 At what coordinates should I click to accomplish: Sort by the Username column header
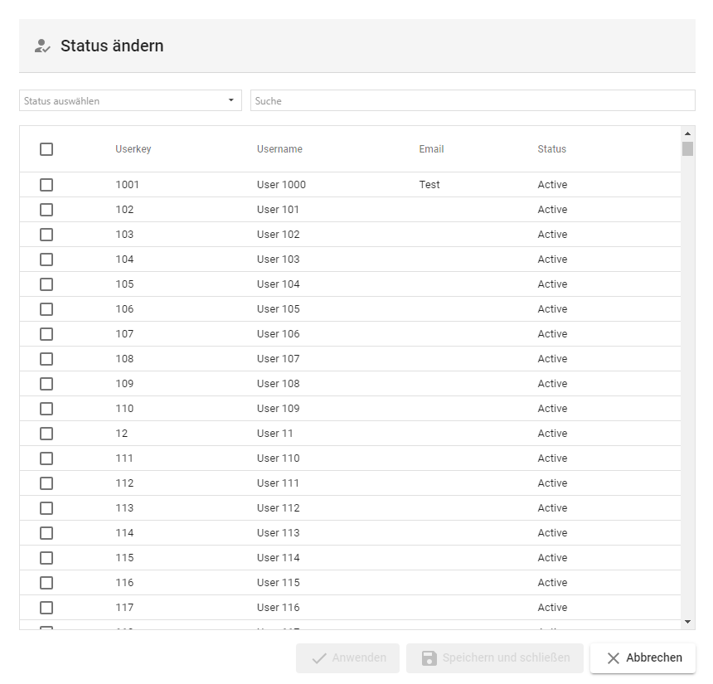[x=279, y=149]
